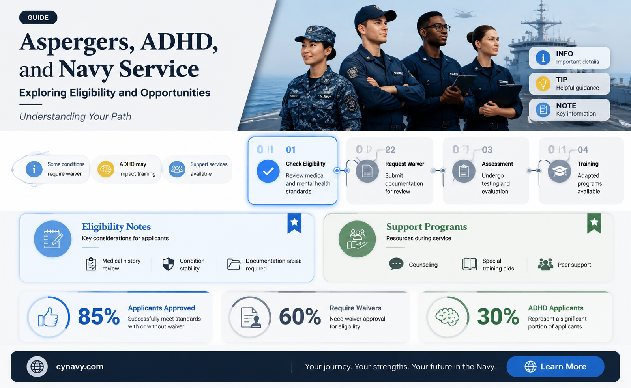The image size is (631, 388).
Task: Click brain icon in ADHD Applicants ring
Action: pyautogui.click(x=448, y=317)
